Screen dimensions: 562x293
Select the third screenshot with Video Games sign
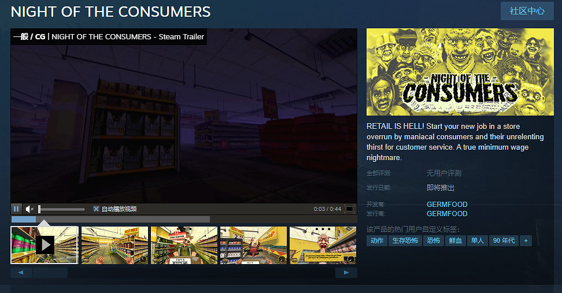click(x=184, y=245)
